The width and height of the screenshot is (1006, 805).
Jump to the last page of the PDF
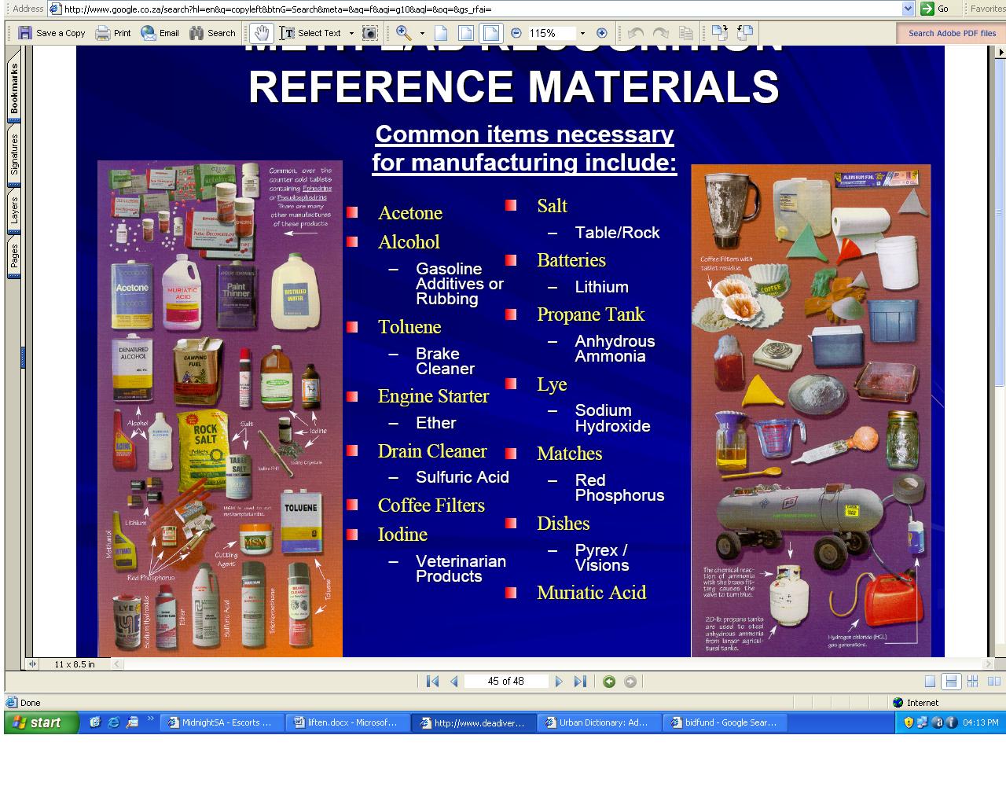(x=580, y=681)
